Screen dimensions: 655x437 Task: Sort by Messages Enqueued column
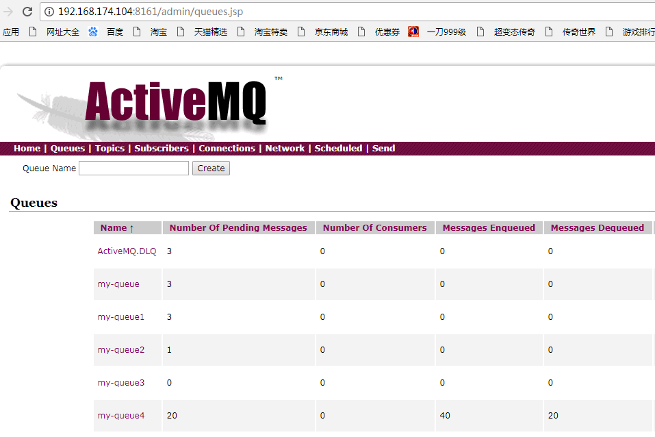pos(489,228)
